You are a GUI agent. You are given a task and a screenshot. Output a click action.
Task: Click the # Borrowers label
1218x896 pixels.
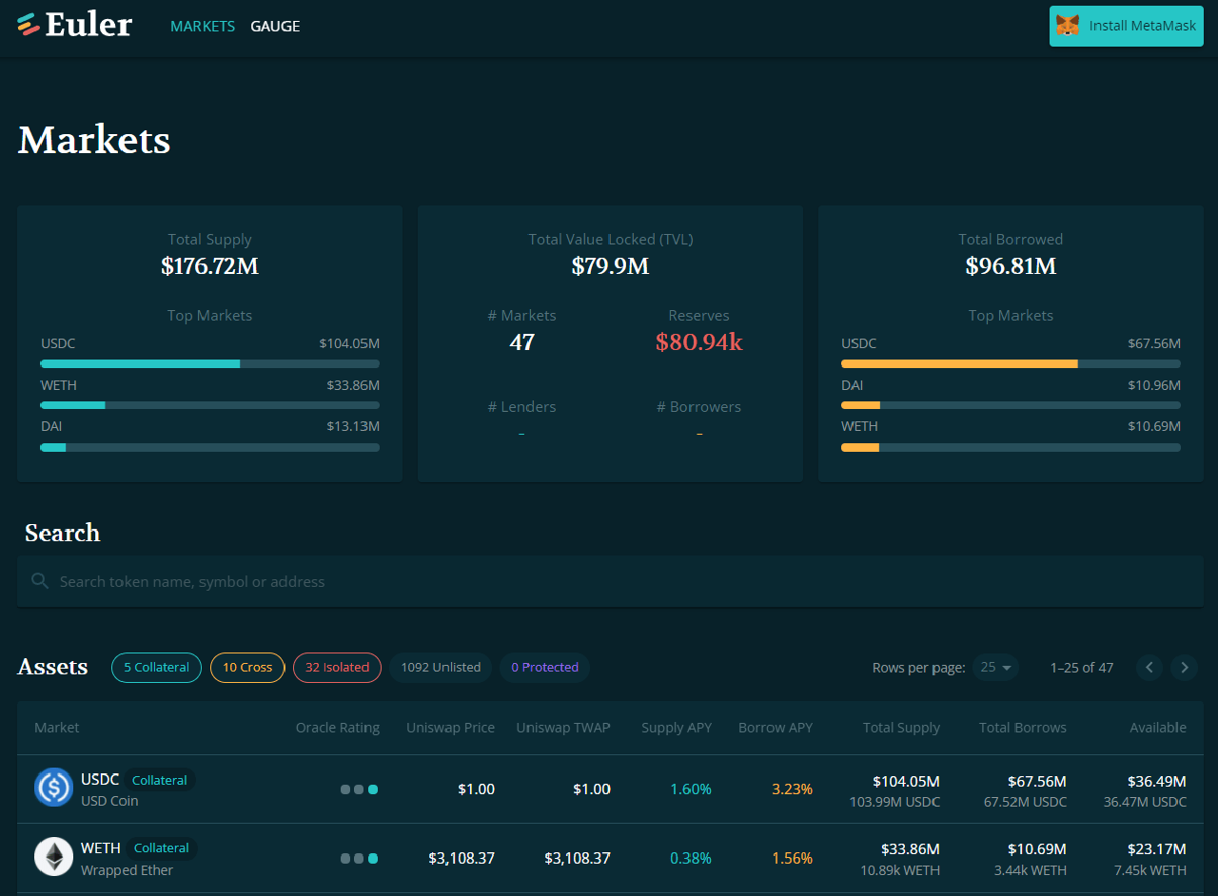698,407
